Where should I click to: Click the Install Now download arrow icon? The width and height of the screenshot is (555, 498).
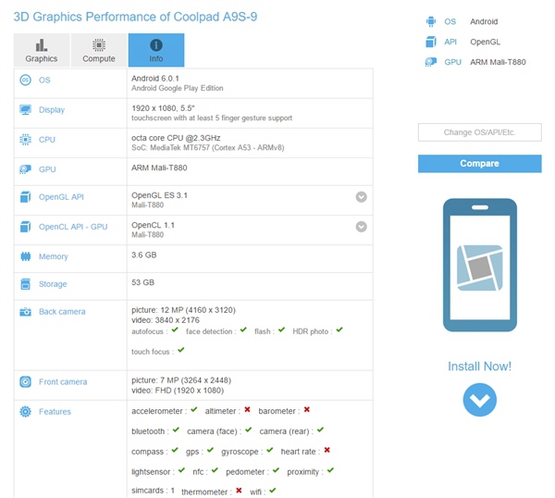[479, 400]
